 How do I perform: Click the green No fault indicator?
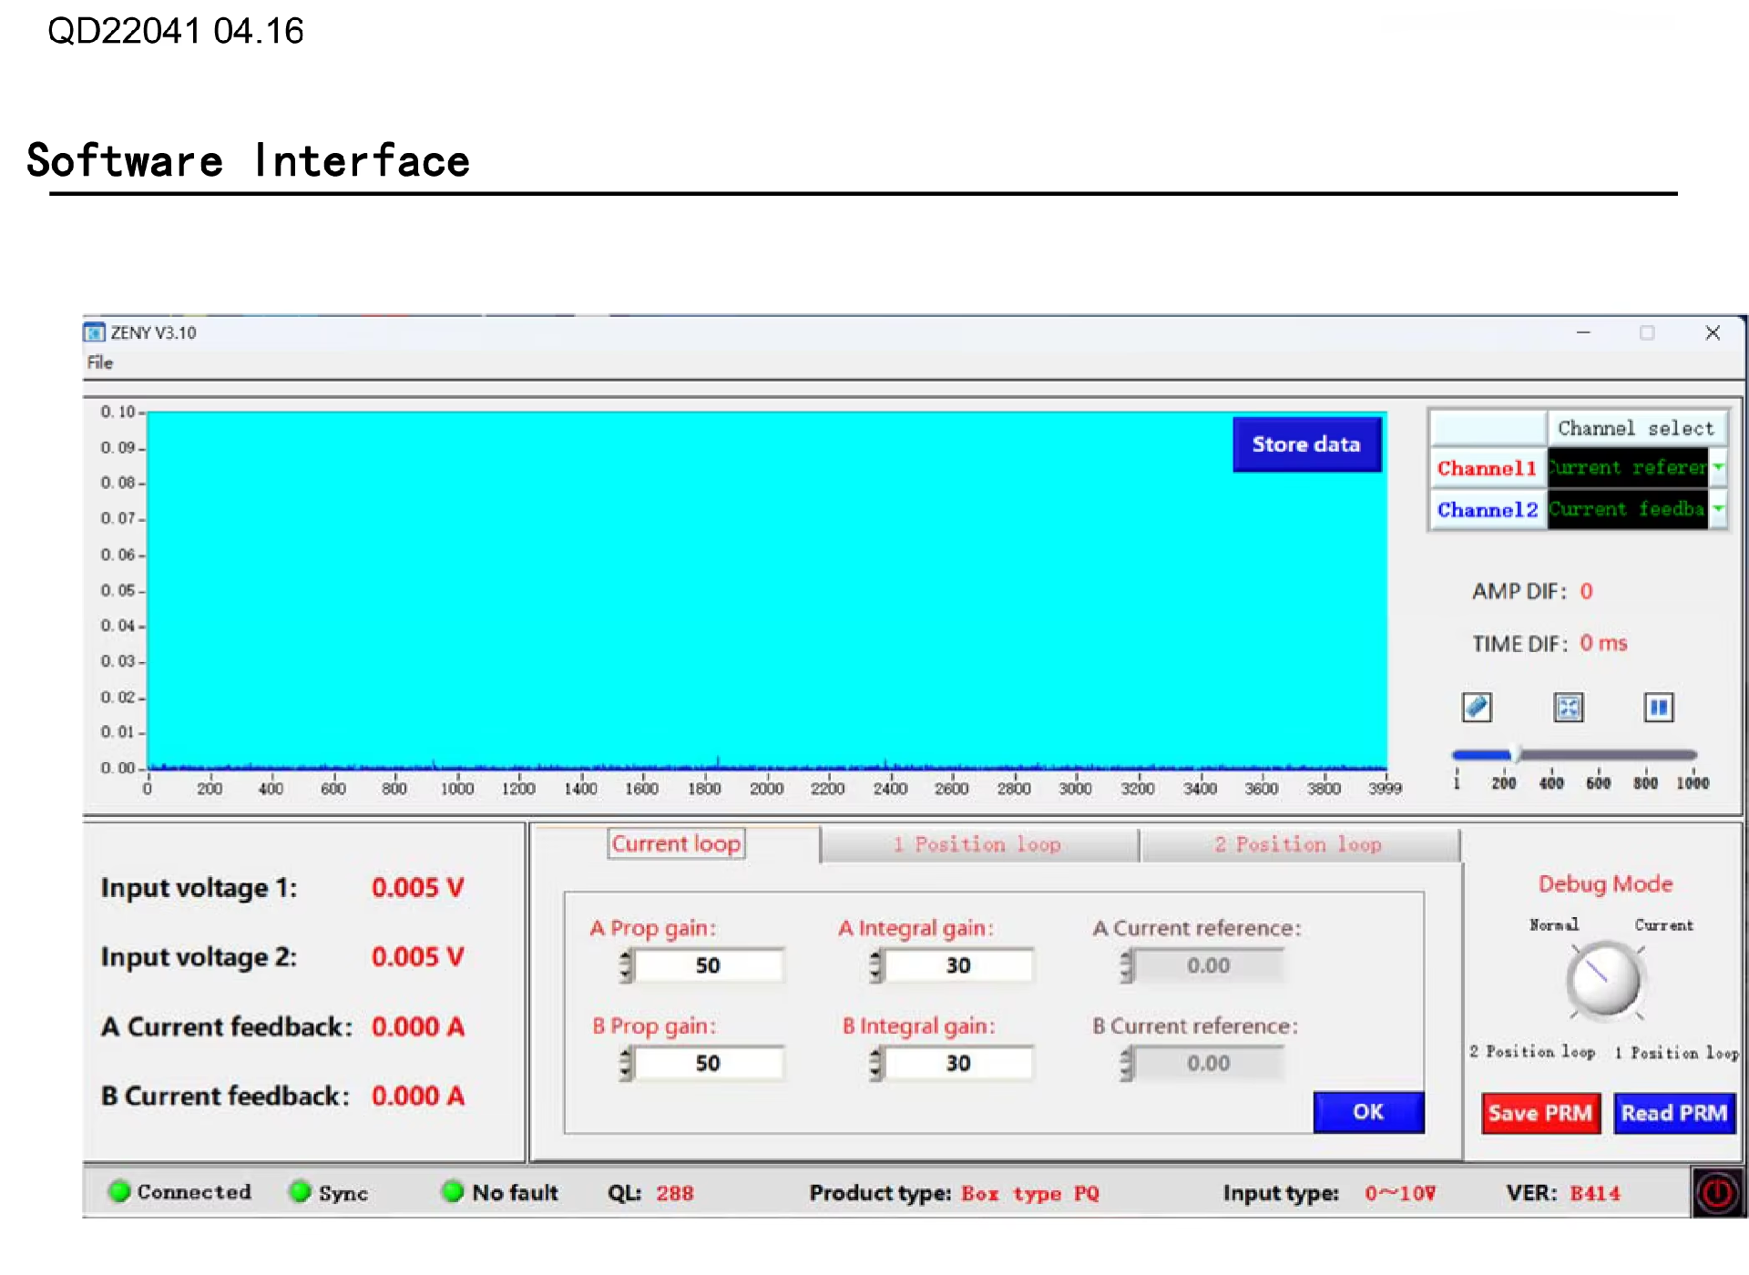tap(452, 1191)
